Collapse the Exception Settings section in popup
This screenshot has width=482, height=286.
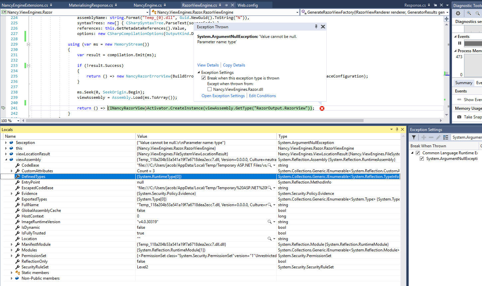click(199, 72)
